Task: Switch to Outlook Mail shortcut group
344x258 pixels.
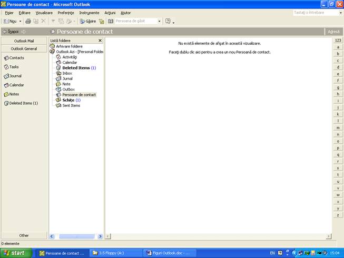Action: [x=24, y=41]
